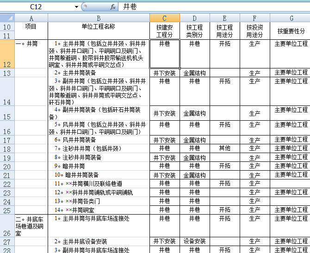Select column D header
Viewport: 310px width, 253px height.
tap(194, 18)
